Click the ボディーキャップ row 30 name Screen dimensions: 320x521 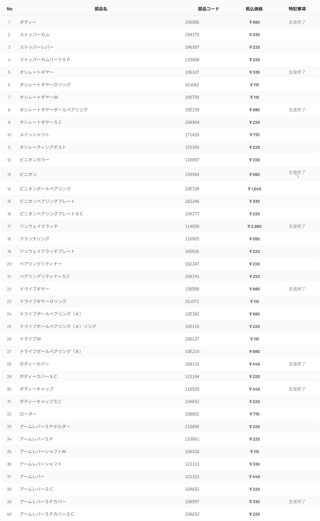(36, 389)
